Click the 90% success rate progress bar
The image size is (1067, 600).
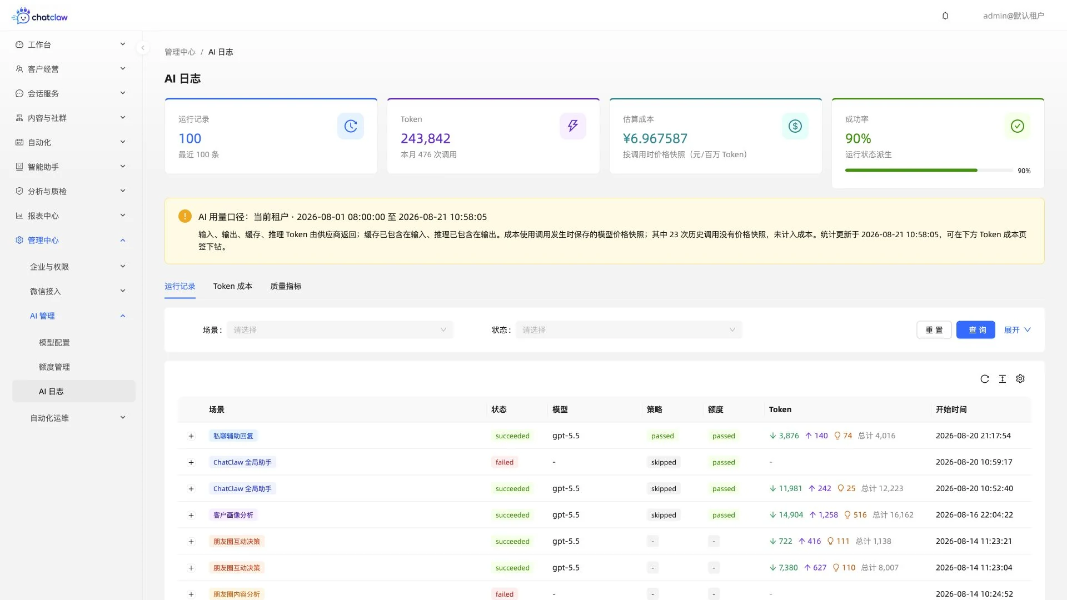929,171
